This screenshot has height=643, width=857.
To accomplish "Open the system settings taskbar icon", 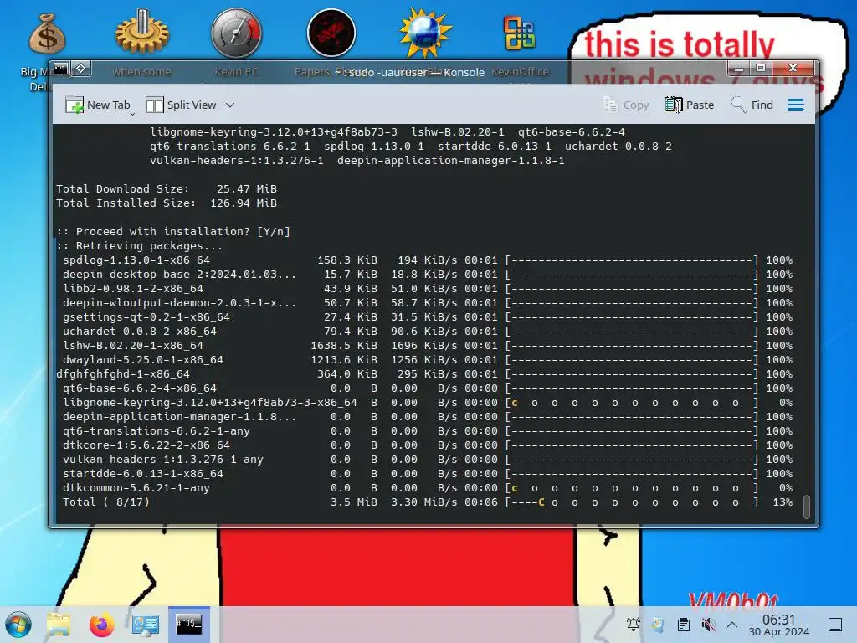I will tap(146, 625).
